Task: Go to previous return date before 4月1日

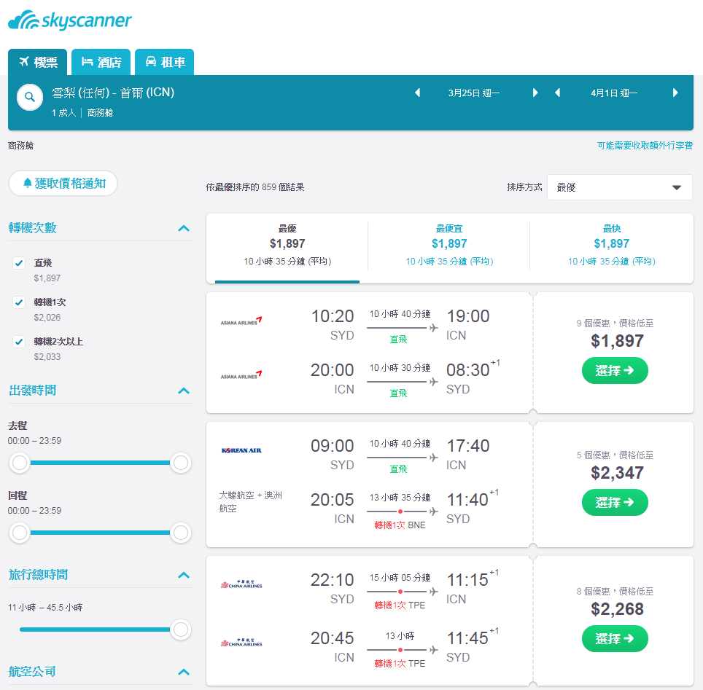Action: coord(557,93)
